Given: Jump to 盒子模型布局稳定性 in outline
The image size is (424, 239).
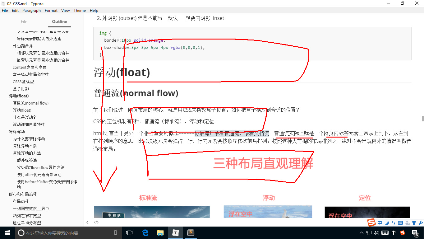Looking at the screenshot, I should coord(31,74).
